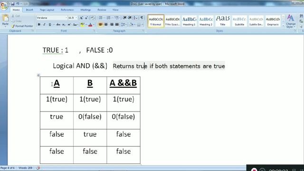Apply subscript formatting
Image resolution: width=304 pixels, height=171 pixels.
(x=64, y=25)
